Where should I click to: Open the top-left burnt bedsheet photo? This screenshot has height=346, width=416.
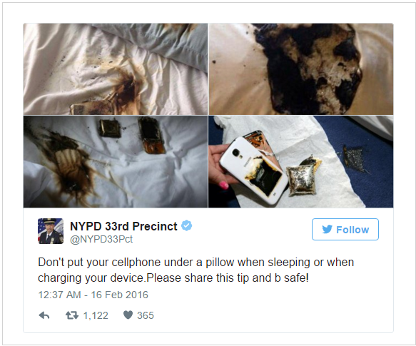pos(116,69)
